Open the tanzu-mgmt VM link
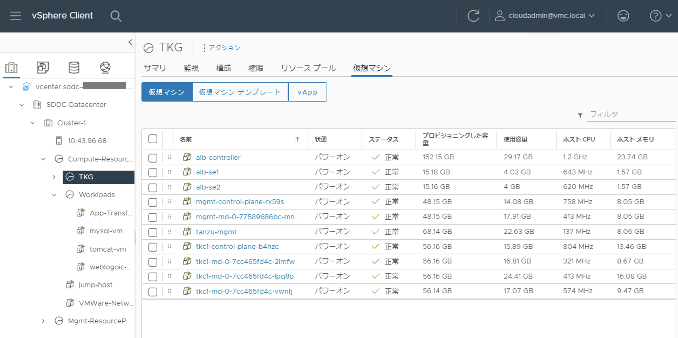The width and height of the screenshot is (678, 338). [x=216, y=232]
